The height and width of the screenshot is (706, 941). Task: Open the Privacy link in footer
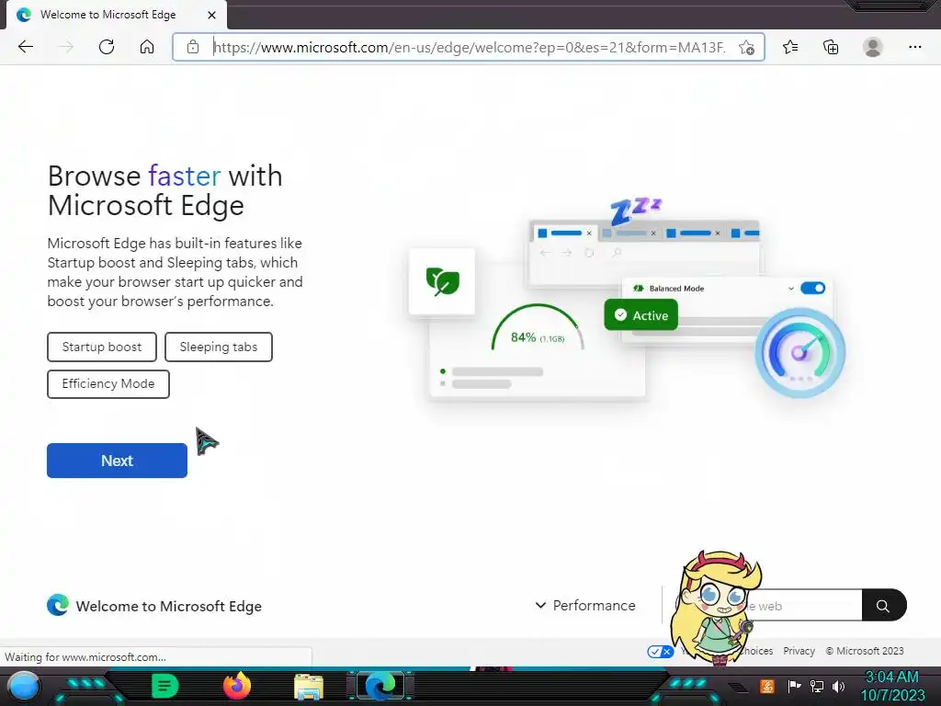click(799, 651)
